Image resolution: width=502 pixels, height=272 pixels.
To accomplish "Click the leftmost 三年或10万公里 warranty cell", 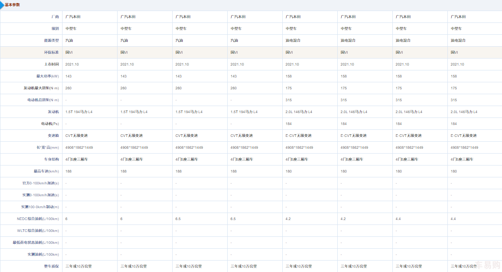I will 78,266.
